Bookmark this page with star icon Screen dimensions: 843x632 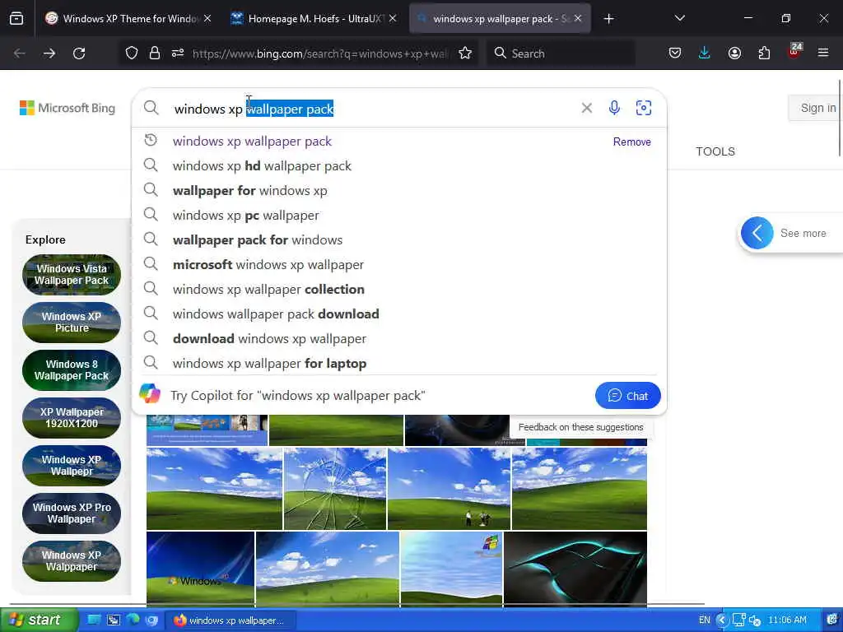tap(465, 53)
